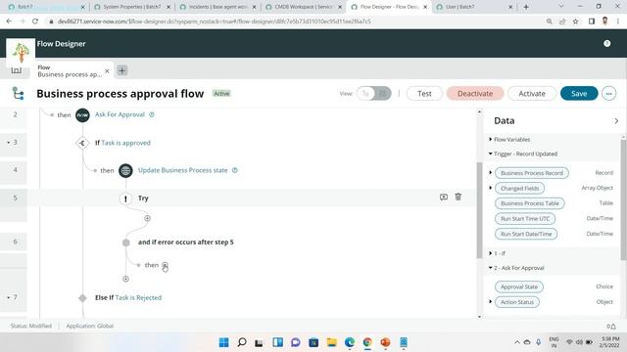
Task: Expand Flow Variables section
Action: (491, 139)
